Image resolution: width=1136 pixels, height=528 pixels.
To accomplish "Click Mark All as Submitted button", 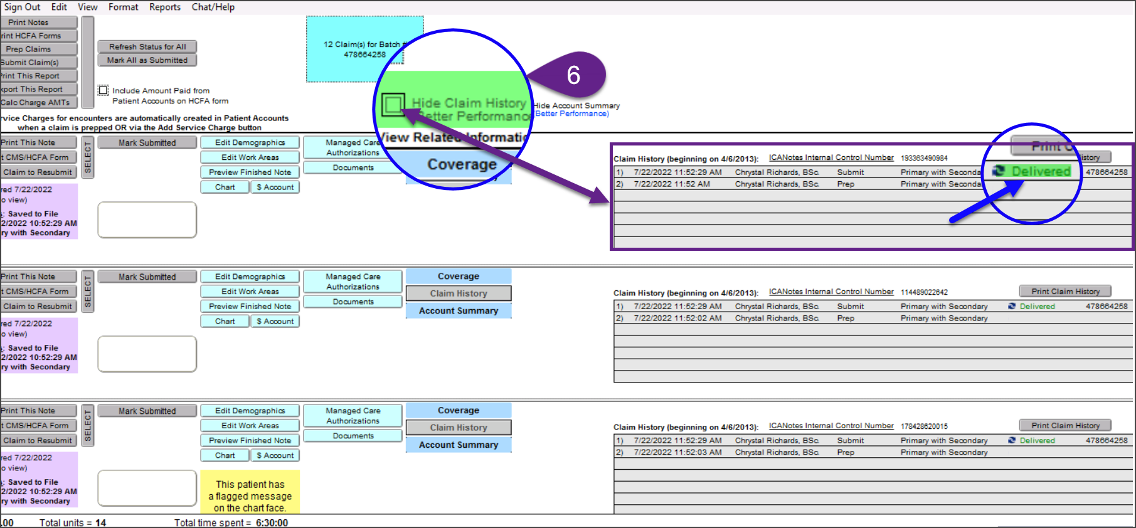I will pos(147,60).
